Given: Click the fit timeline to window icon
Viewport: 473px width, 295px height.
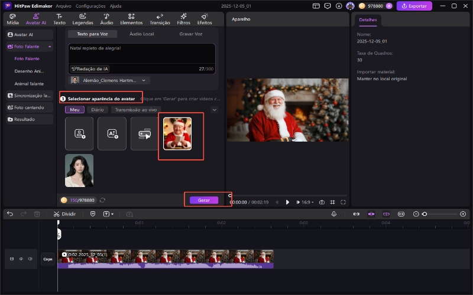Looking at the screenshot, I should pyautogui.click(x=401, y=214).
